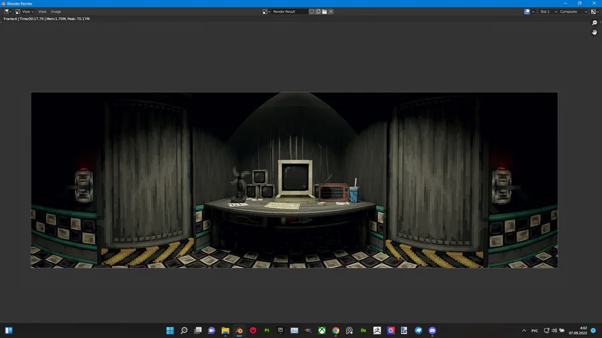Open the Composite layer dropdown
602x338 pixels.
point(573,11)
